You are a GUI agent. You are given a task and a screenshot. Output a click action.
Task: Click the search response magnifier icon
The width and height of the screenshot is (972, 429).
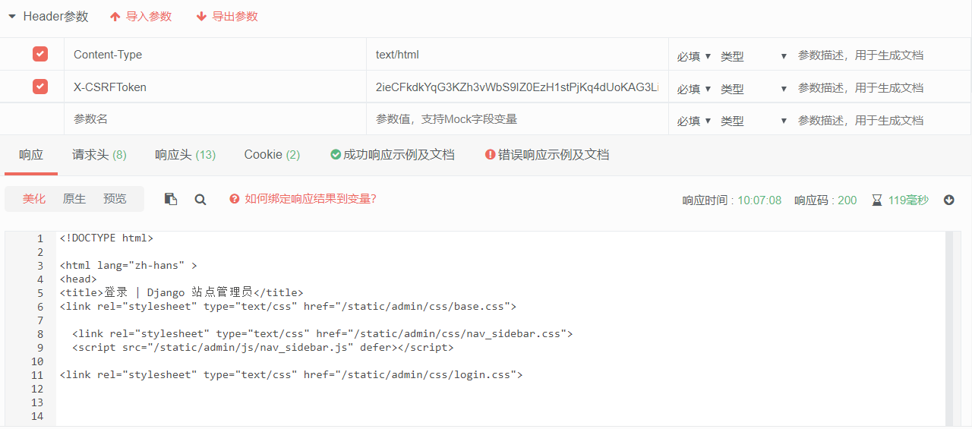tap(200, 199)
